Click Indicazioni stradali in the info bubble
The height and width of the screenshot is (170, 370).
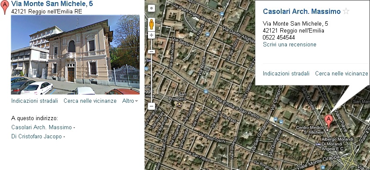[x=286, y=74]
